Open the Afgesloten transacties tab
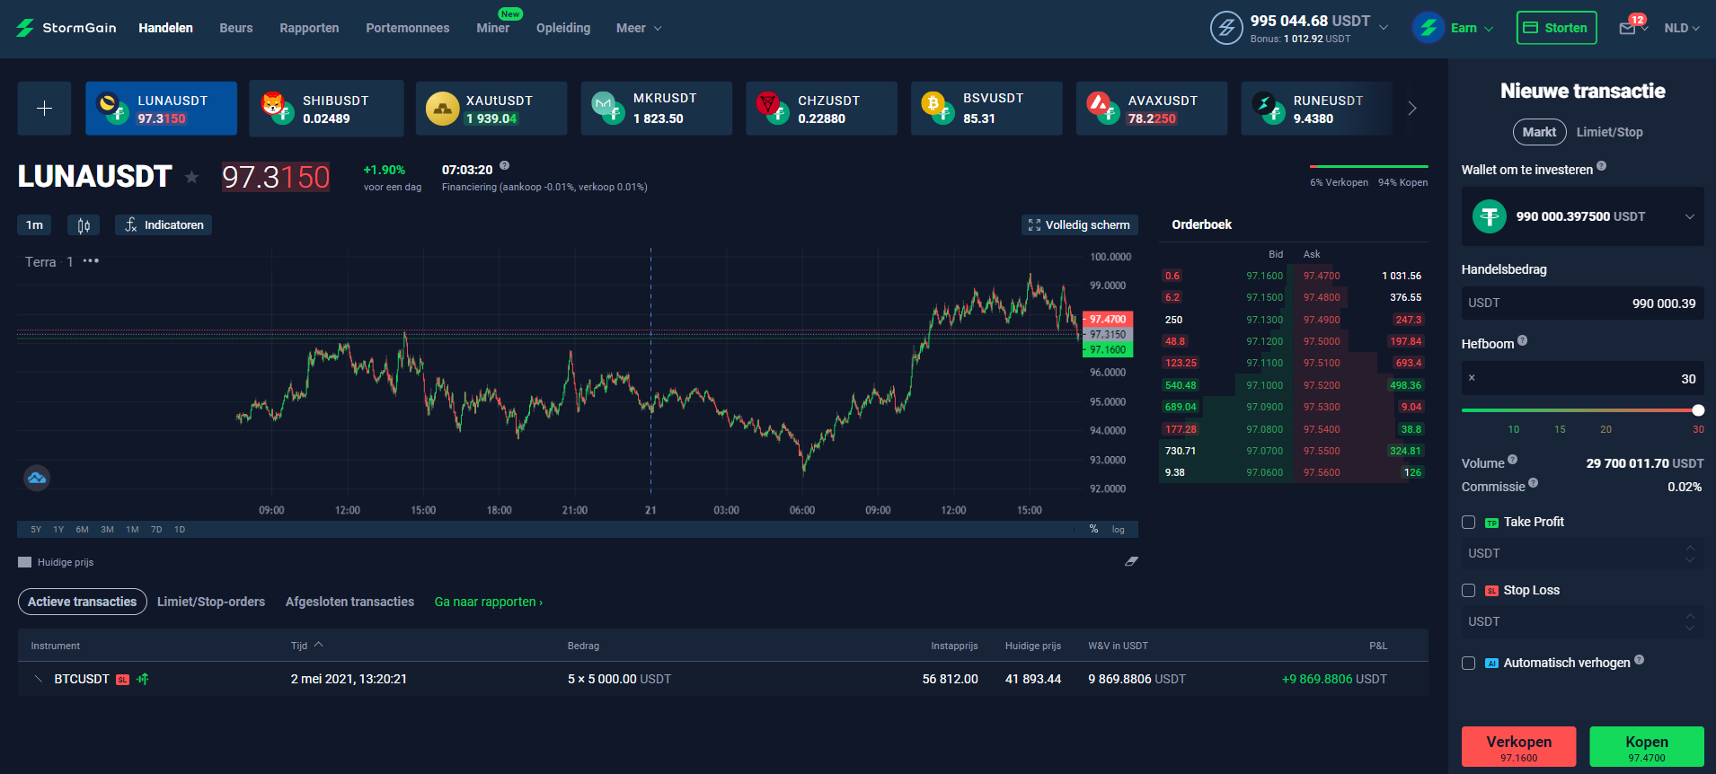The height and width of the screenshot is (774, 1716). point(349,602)
